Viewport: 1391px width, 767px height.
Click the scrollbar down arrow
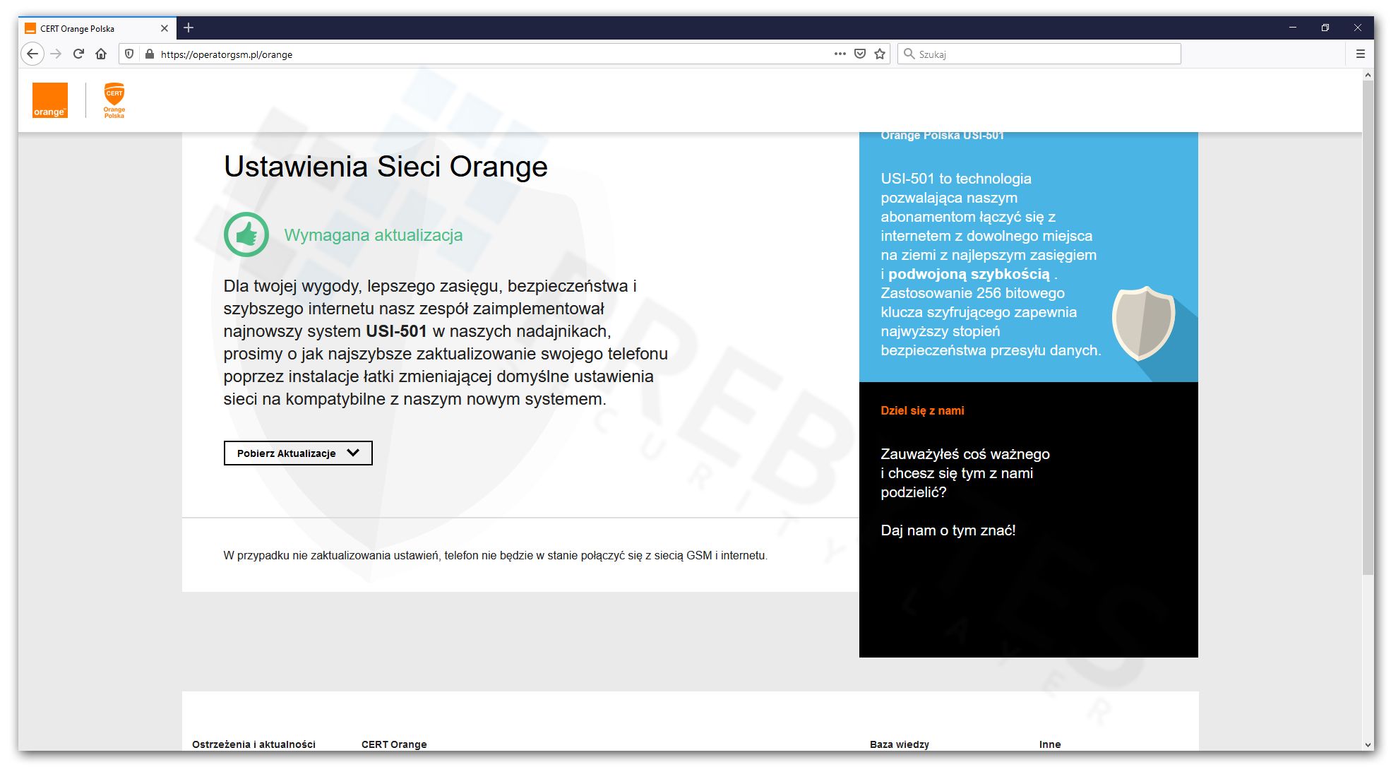click(x=1368, y=744)
